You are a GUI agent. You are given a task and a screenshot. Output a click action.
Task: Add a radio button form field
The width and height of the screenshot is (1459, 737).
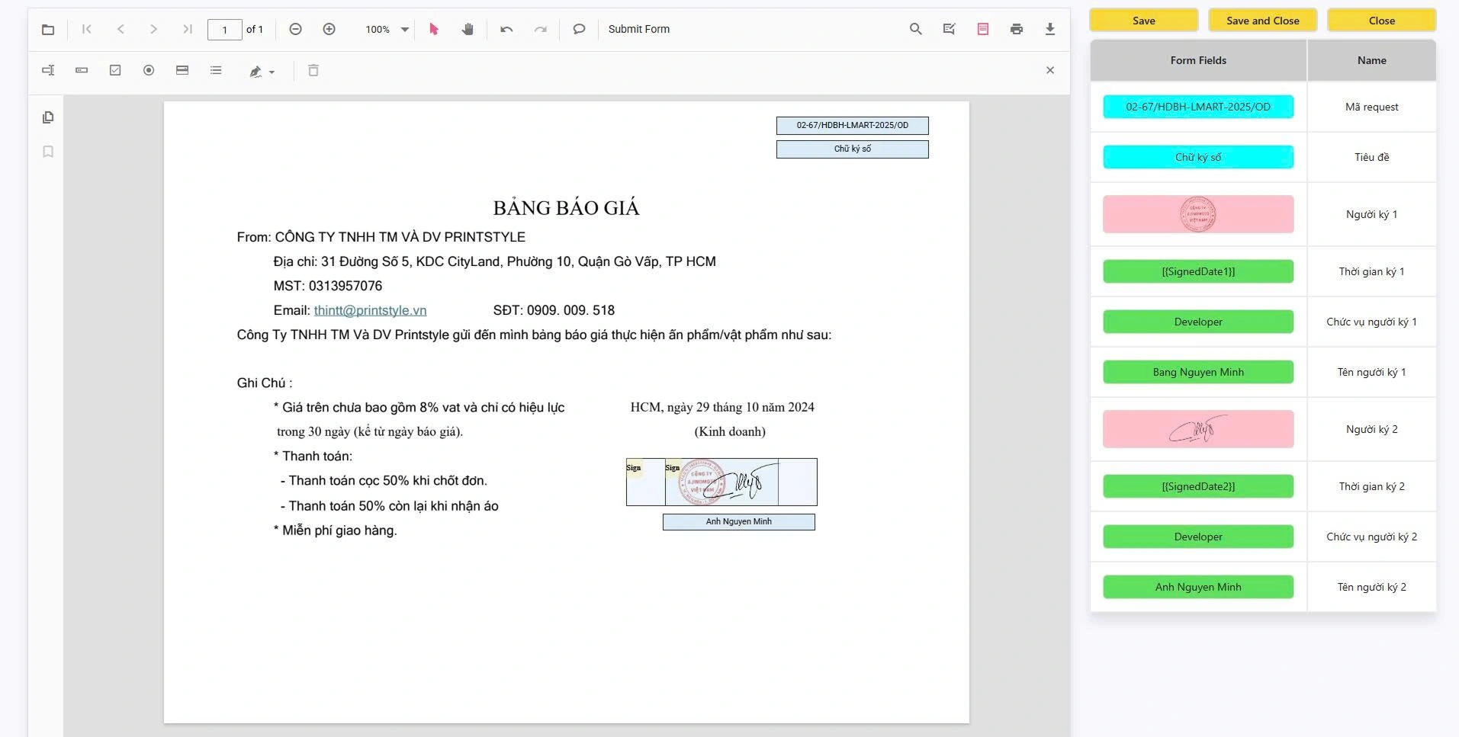pyautogui.click(x=149, y=70)
